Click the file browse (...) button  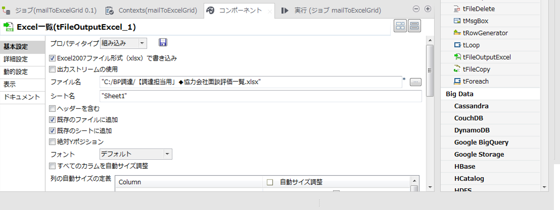pos(415,82)
